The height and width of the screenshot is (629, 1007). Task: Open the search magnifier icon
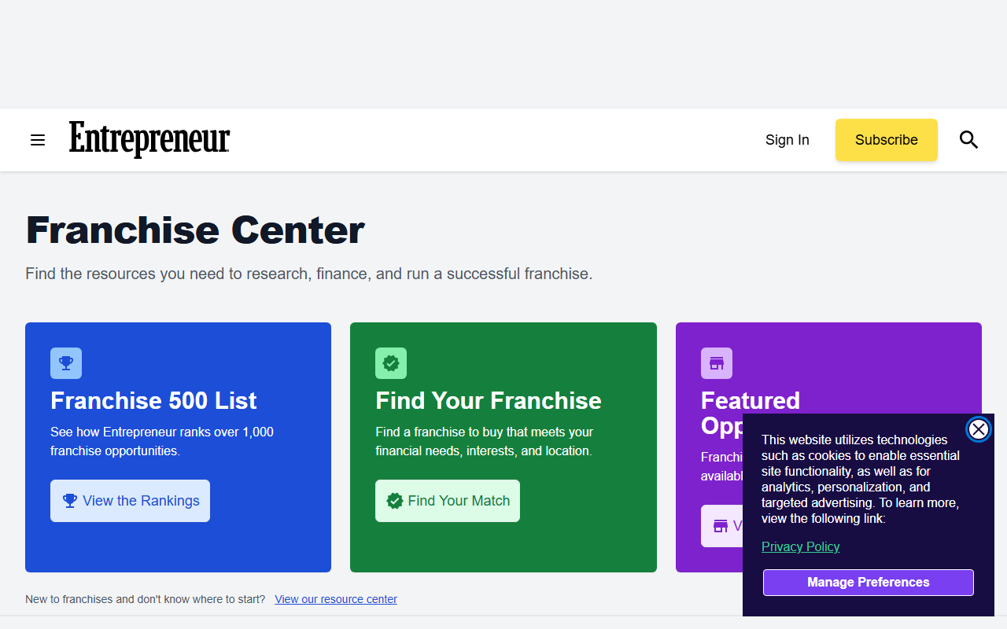[x=968, y=140]
